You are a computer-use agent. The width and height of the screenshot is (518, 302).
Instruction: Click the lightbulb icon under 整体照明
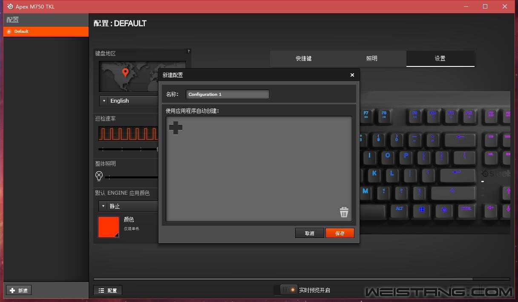pyautogui.click(x=99, y=175)
